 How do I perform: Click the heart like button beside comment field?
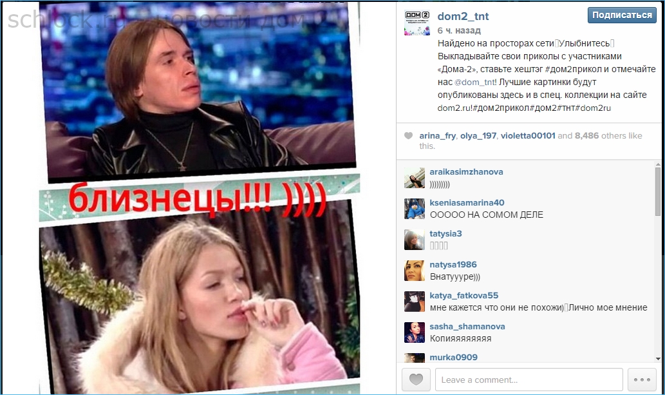416,380
